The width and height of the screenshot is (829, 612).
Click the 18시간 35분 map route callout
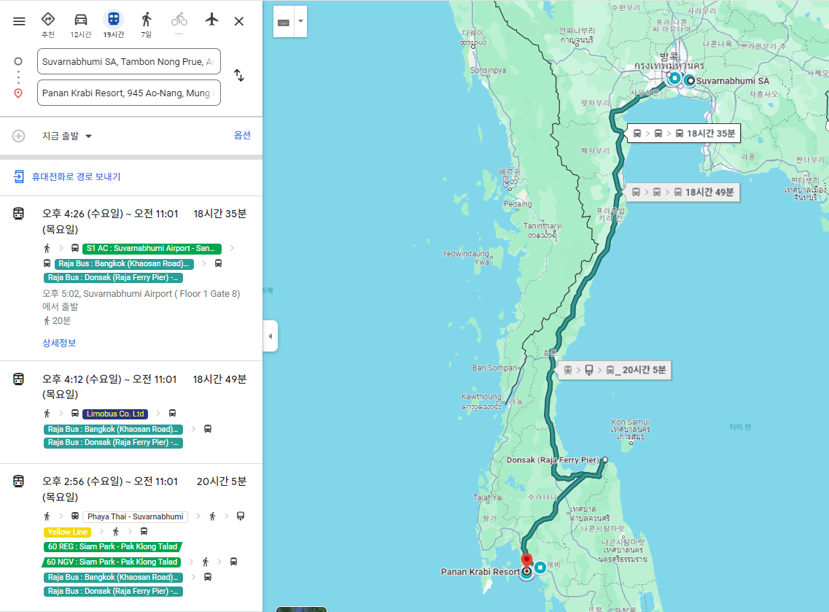point(683,133)
